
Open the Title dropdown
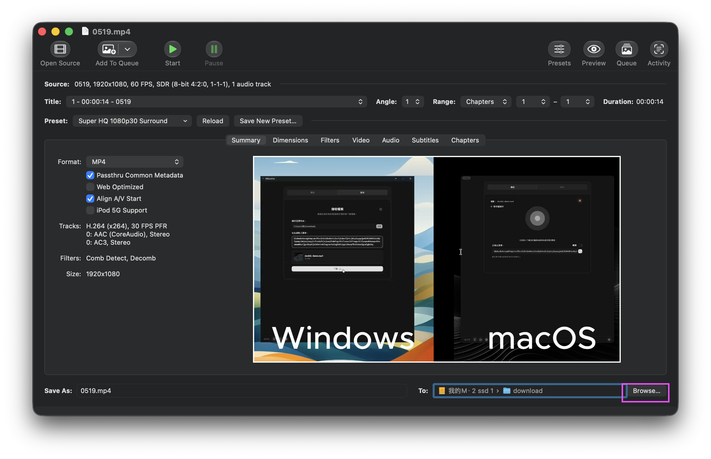(x=216, y=102)
